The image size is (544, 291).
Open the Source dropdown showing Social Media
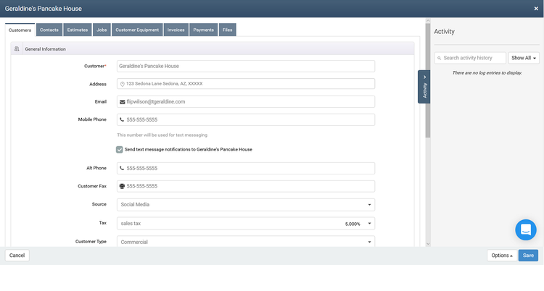(246, 205)
